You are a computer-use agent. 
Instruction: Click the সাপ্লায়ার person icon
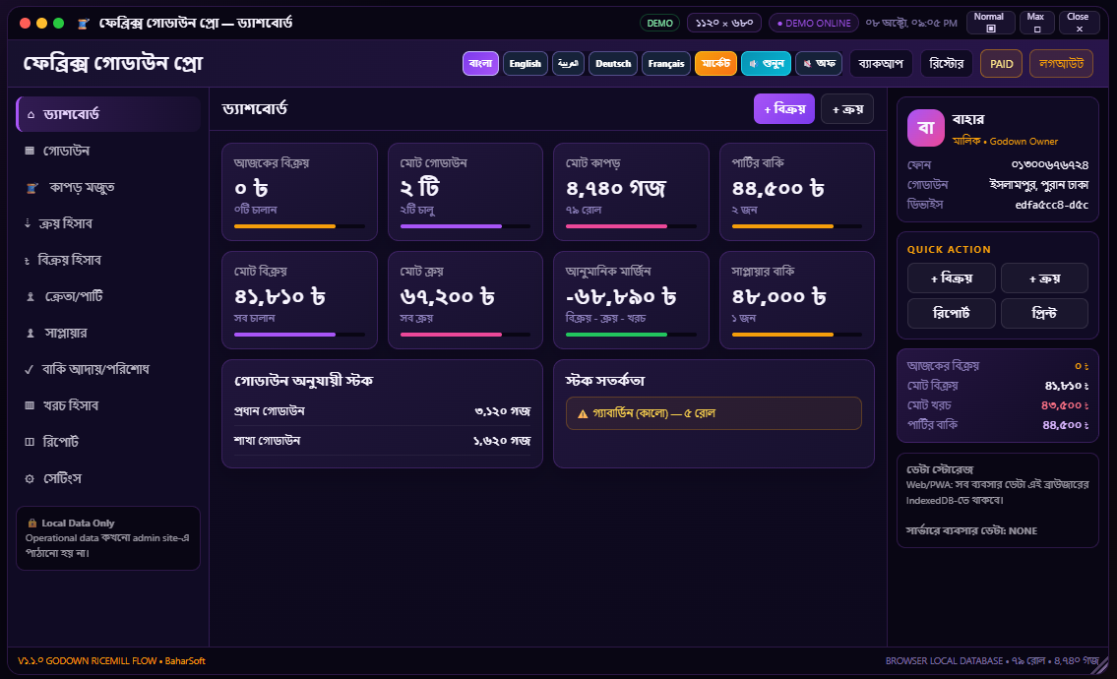tap(30, 333)
